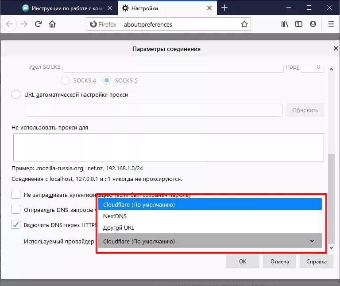Close the Параметры соединения dialog

click(x=336, y=48)
